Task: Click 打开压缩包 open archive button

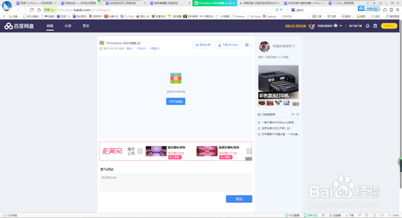Action: click(176, 102)
